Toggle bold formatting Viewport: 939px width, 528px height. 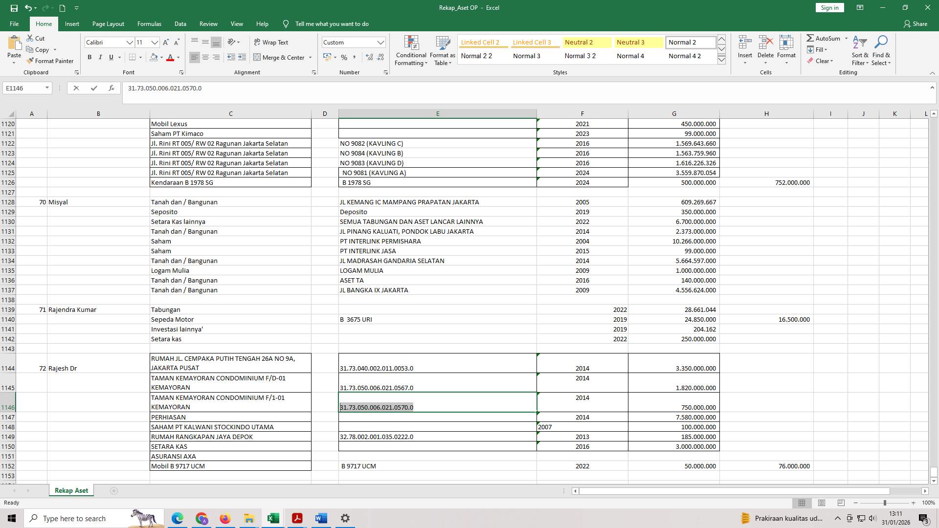tap(89, 57)
